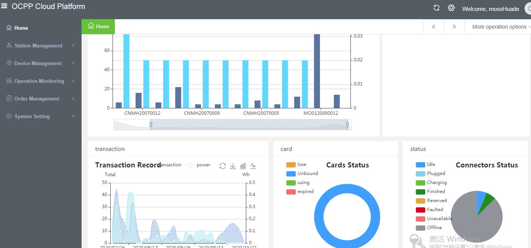Click the refresh icon in top header
Image resolution: width=531 pixels, height=248 pixels.
[x=437, y=8]
